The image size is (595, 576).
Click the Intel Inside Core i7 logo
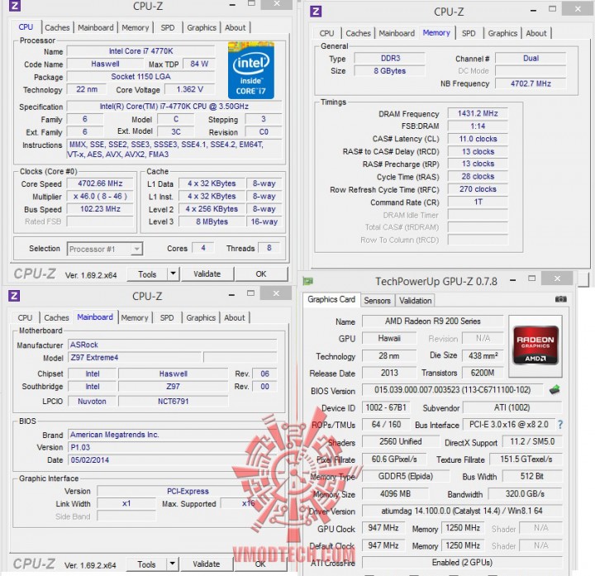click(x=251, y=70)
